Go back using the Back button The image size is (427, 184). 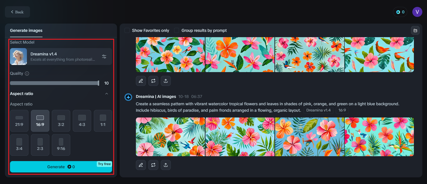tap(17, 12)
